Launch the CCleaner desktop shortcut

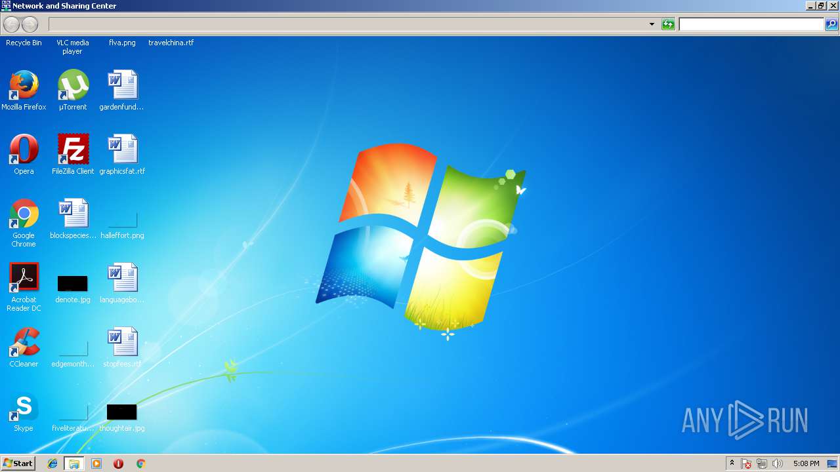(x=24, y=342)
